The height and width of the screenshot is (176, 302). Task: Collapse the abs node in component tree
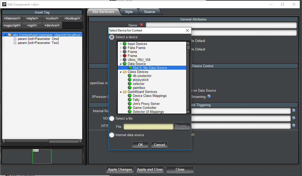point(6,35)
